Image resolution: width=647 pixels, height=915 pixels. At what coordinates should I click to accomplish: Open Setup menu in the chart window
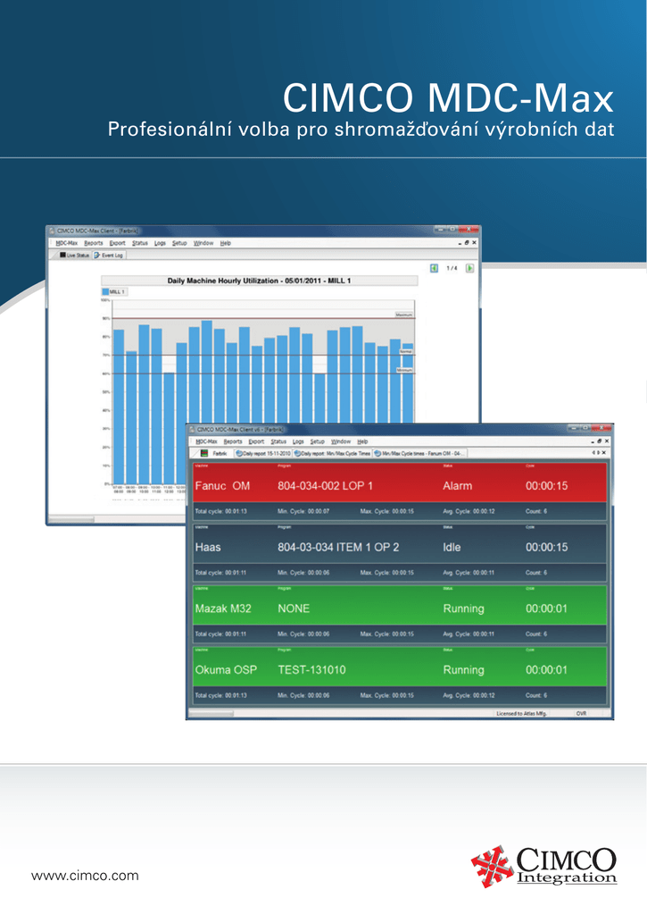pos(179,243)
